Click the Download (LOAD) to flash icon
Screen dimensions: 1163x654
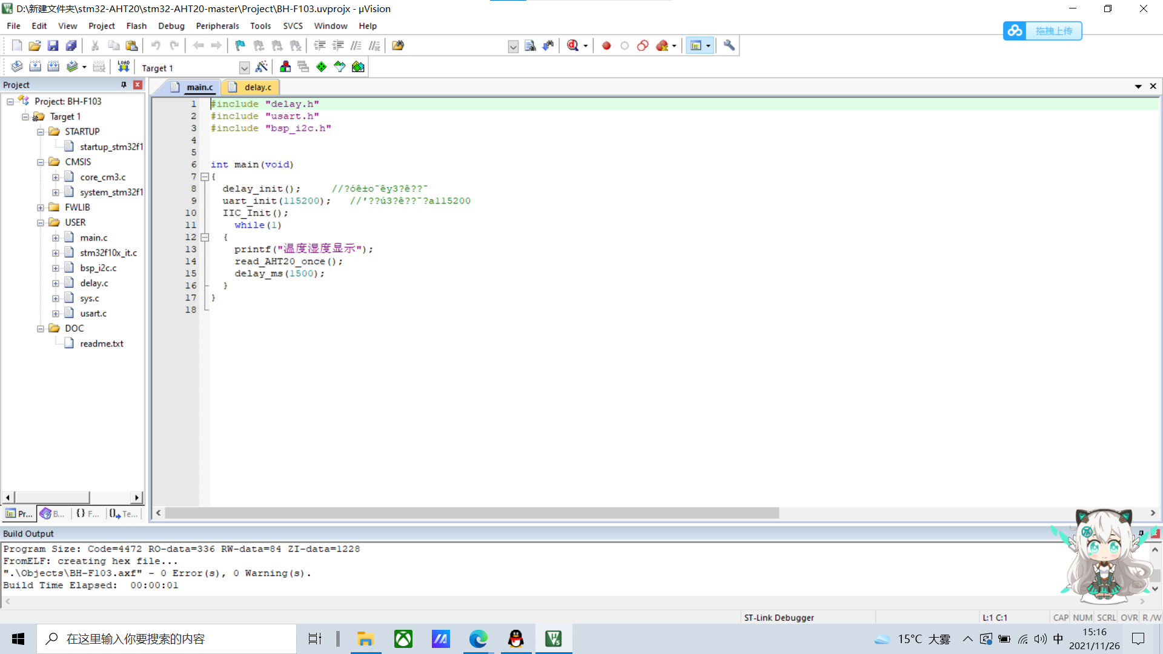point(124,67)
